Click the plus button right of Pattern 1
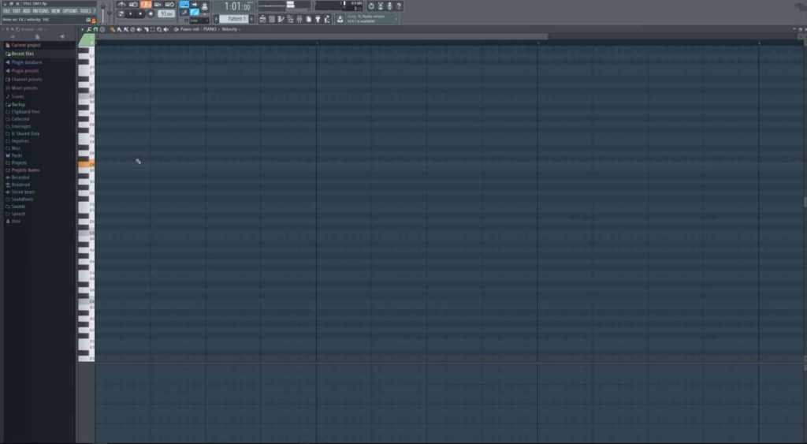The width and height of the screenshot is (807, 444). click(x=251, y=19)
